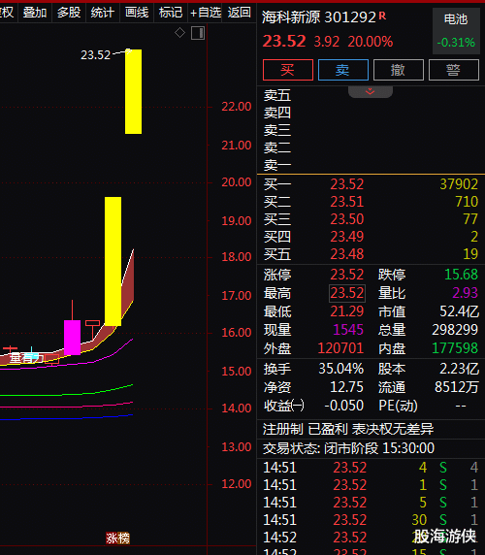485x555 pixels.
Task: Click the 买五 price 23.48
Action: 346,254
